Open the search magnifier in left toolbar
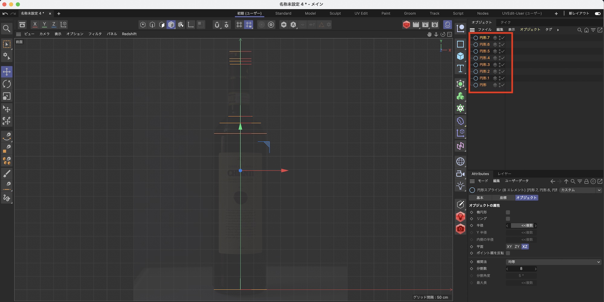 [7, 29]
